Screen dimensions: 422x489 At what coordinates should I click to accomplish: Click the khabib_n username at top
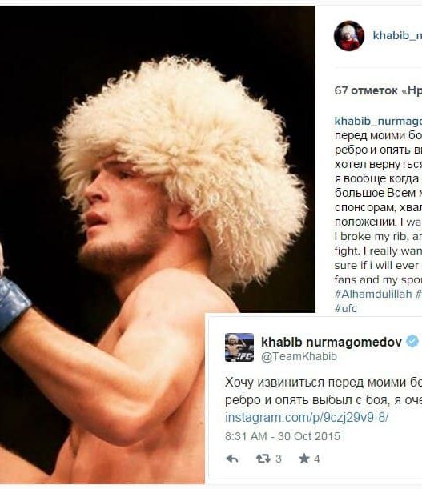point(397,35)
